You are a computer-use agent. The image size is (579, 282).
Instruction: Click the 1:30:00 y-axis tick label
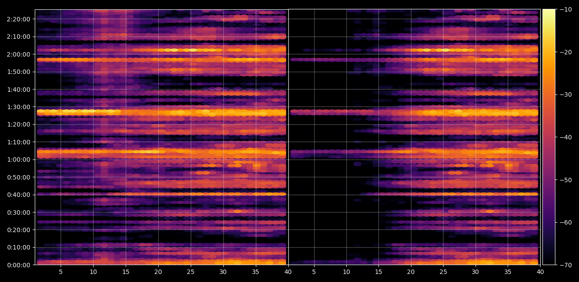point(19,107)
